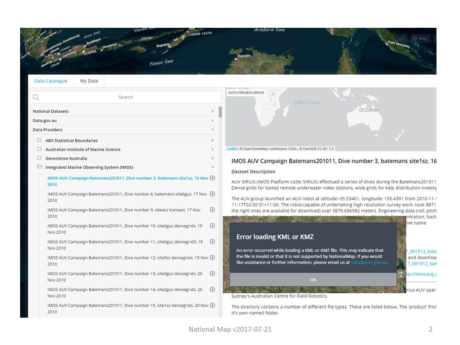Screen dimensions: 460x345
Task: Click the National Datasets label
Action: (x=51, y=112)
